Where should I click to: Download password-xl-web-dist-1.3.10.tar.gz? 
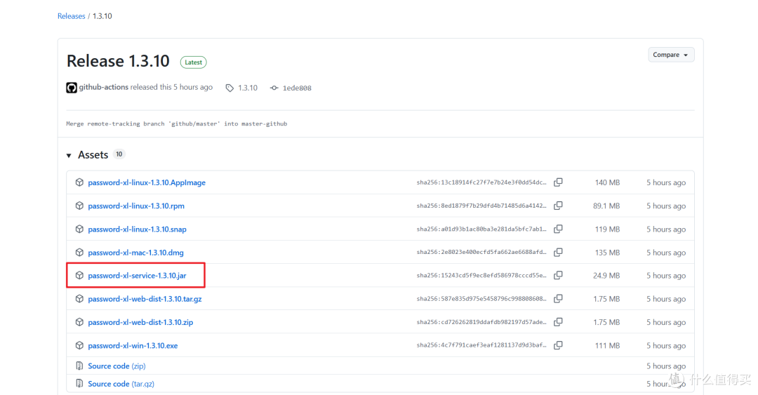145,299
